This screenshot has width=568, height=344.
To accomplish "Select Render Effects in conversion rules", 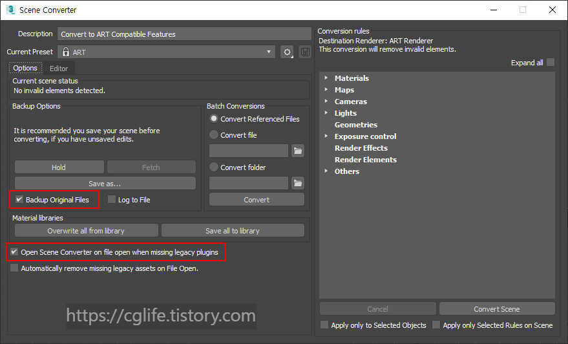I will click(361, 148).
